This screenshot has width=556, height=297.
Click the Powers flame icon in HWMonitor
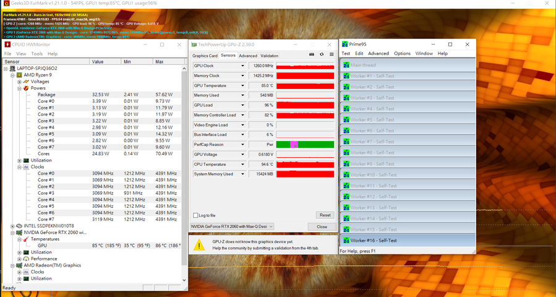(26, 88)
